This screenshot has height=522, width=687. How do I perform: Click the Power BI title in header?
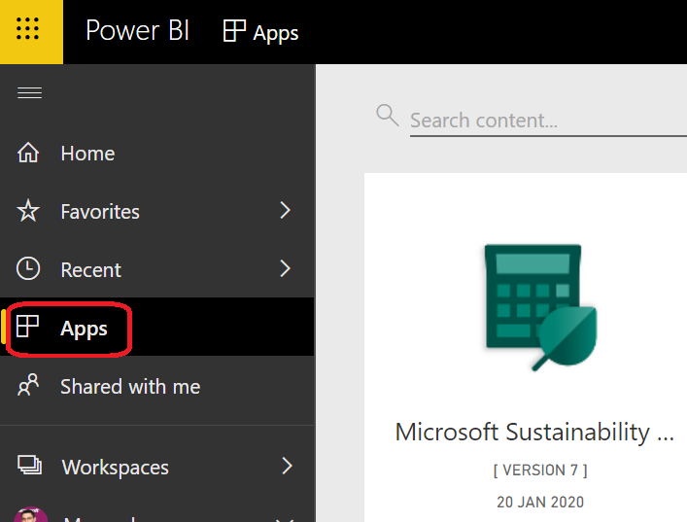point(137,31)
